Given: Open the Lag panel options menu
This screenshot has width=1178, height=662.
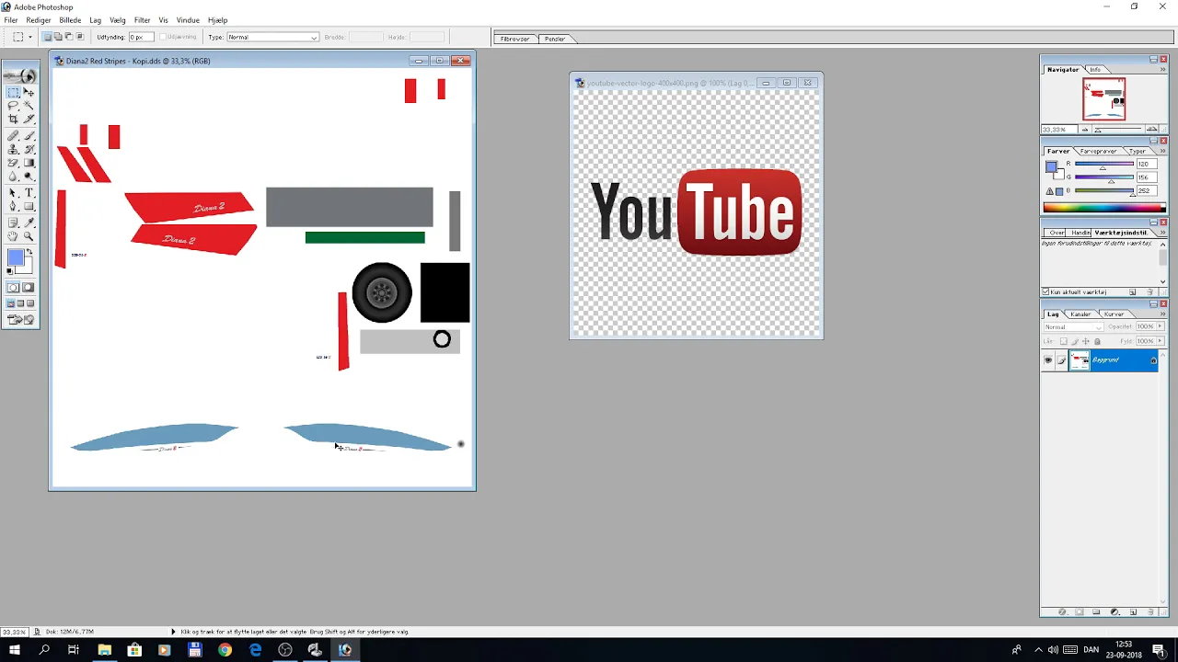Looking at the screenshot, I should [x=1162, y=314].
